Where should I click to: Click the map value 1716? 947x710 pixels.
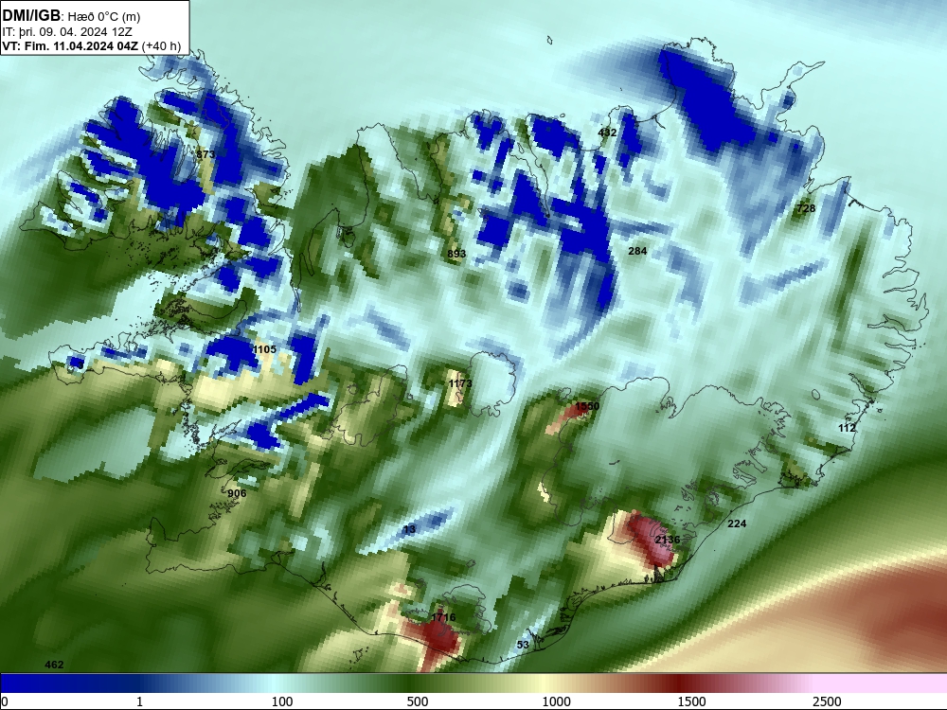click(443, 617)
